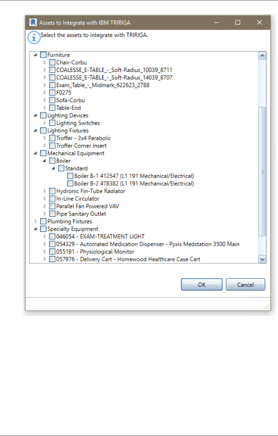The height and width of the screenshot is (436, 278).
Task: Expand the F0275 node
Action: tap(45, 93)
